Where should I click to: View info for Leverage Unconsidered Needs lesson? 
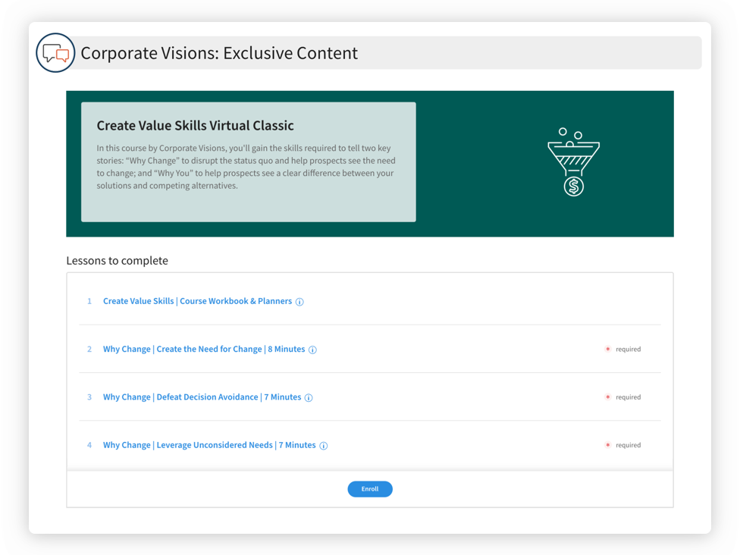coord(323,446)
